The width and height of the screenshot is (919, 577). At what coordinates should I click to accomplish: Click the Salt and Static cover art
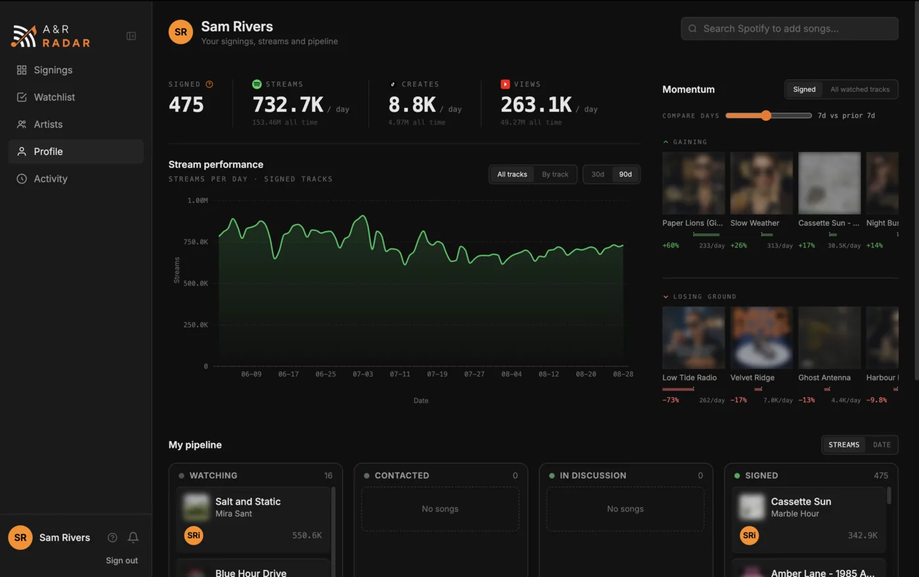point(196,507)
